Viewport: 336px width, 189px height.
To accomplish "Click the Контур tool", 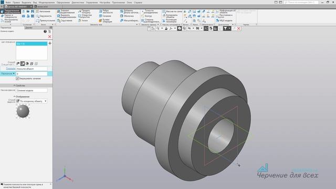I will tap(146, 16).
